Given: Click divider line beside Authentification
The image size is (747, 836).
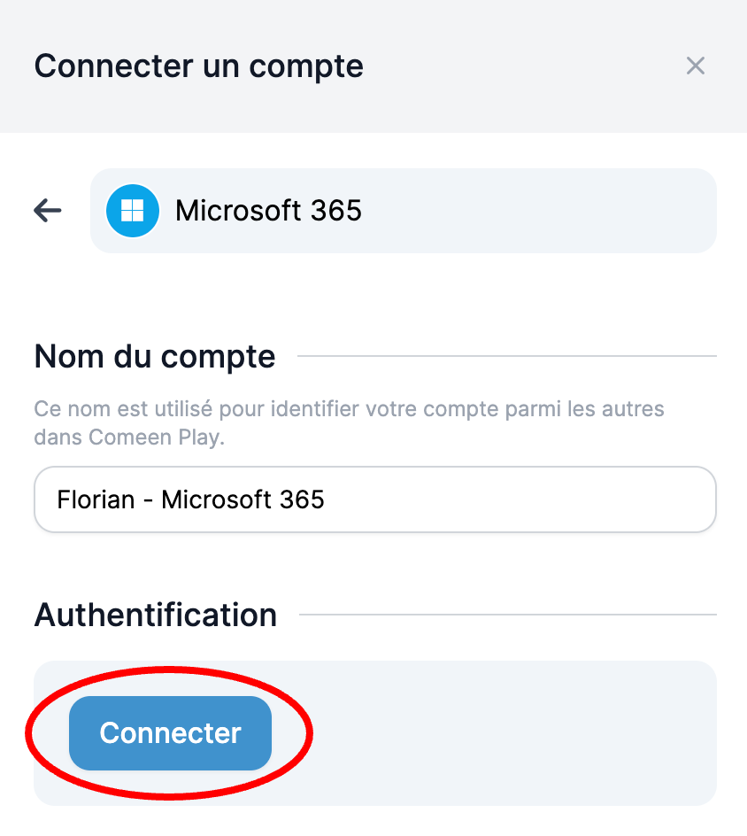Looking at the screenshot, I should (508, 615).
